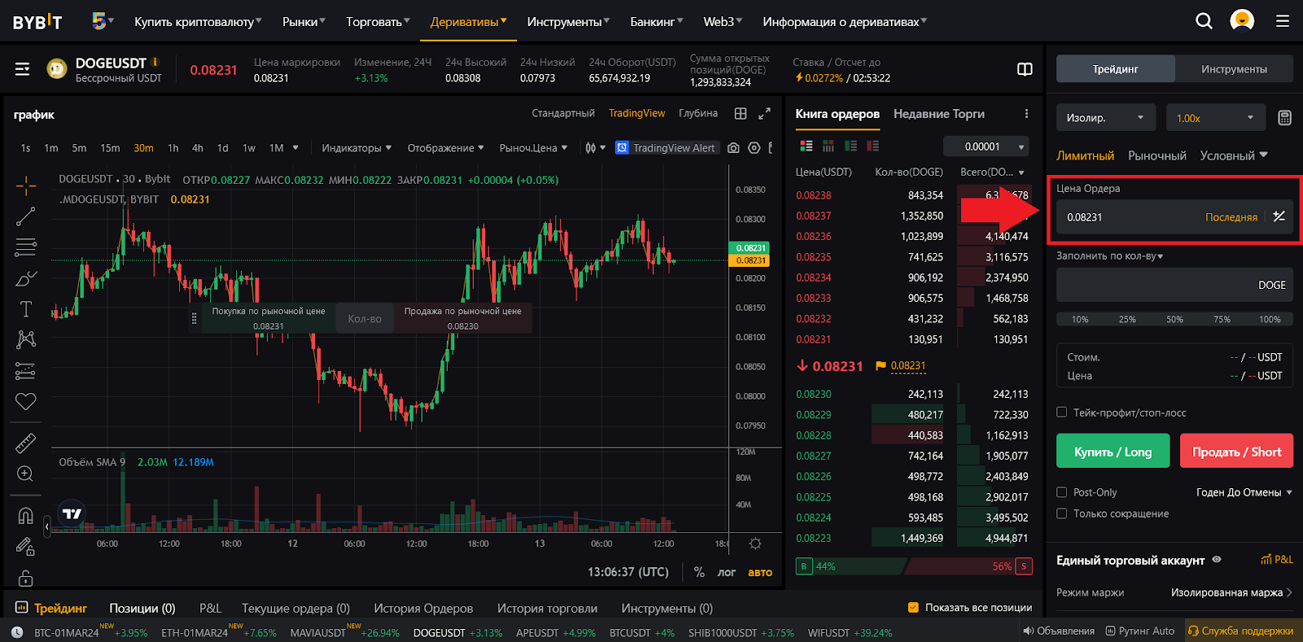The image size is (1303, 642).
Task: Open the P&L link in account section
Action: point(1277,560)
